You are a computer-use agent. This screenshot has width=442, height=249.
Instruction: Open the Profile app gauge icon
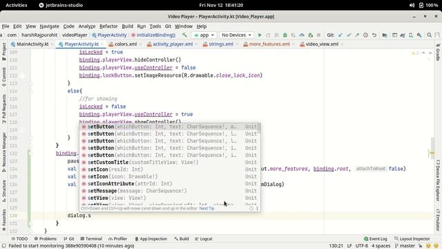click(302, 35)
